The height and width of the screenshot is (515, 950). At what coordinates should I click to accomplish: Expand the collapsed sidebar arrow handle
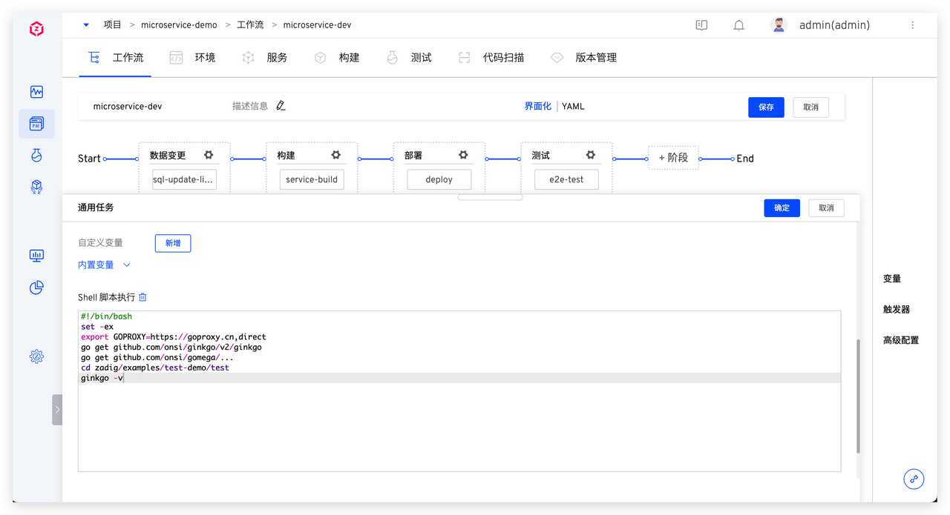pyautogui.click(x=57, y=410)
